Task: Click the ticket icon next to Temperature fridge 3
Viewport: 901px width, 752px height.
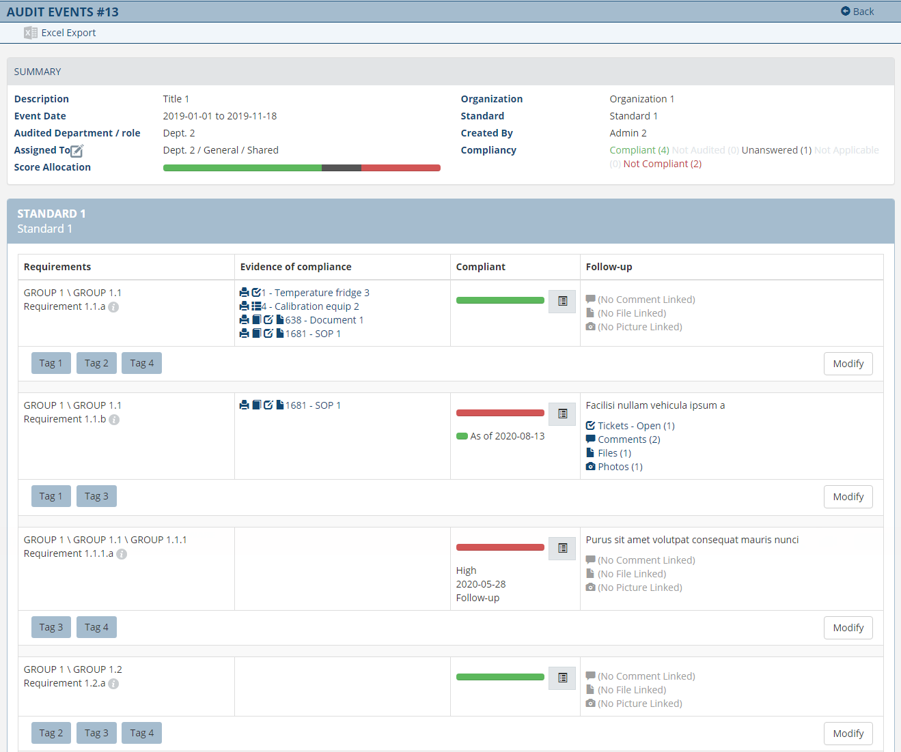Action: (256, 292)
